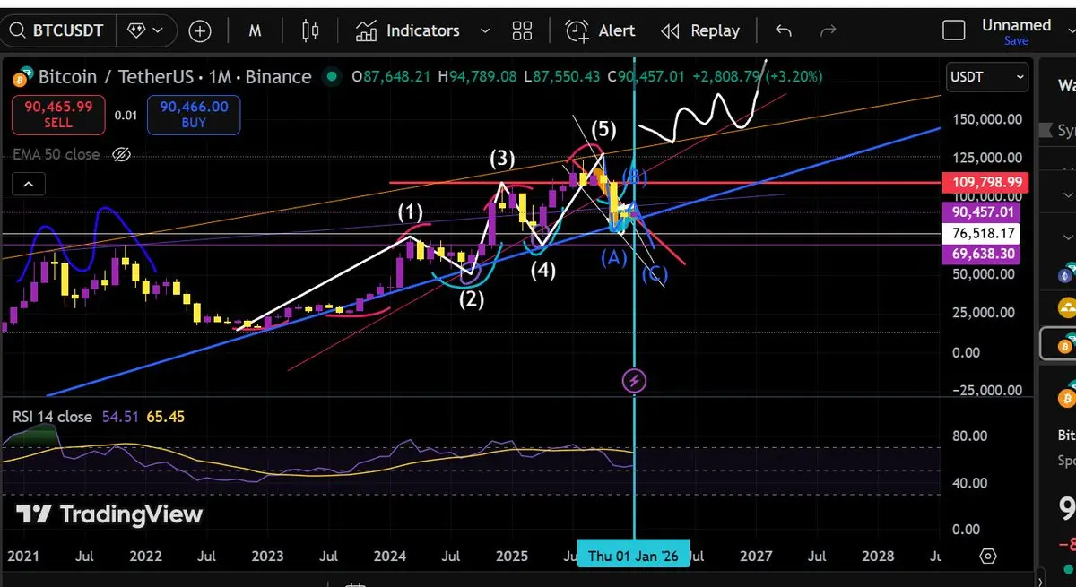Screen dimensions: 1076x587
Task: Open indicator templates grid icon
Action: point(522,31)
